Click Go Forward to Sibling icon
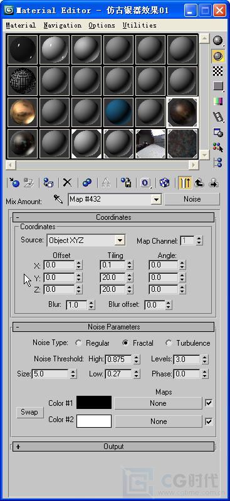Image resolution: width=230 pixels, height=501 pixels. pyautogui.click(x=213, y=183)
